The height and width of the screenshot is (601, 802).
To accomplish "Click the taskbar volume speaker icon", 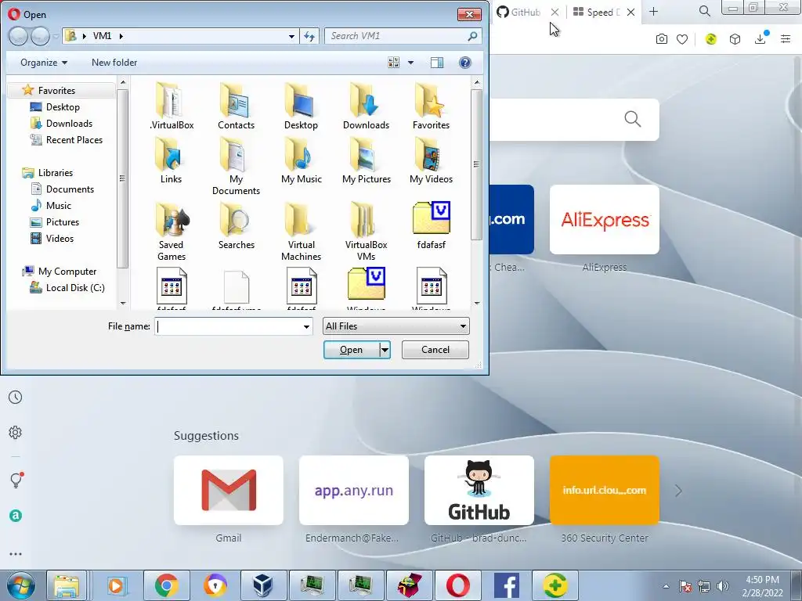I will (722, 585).
